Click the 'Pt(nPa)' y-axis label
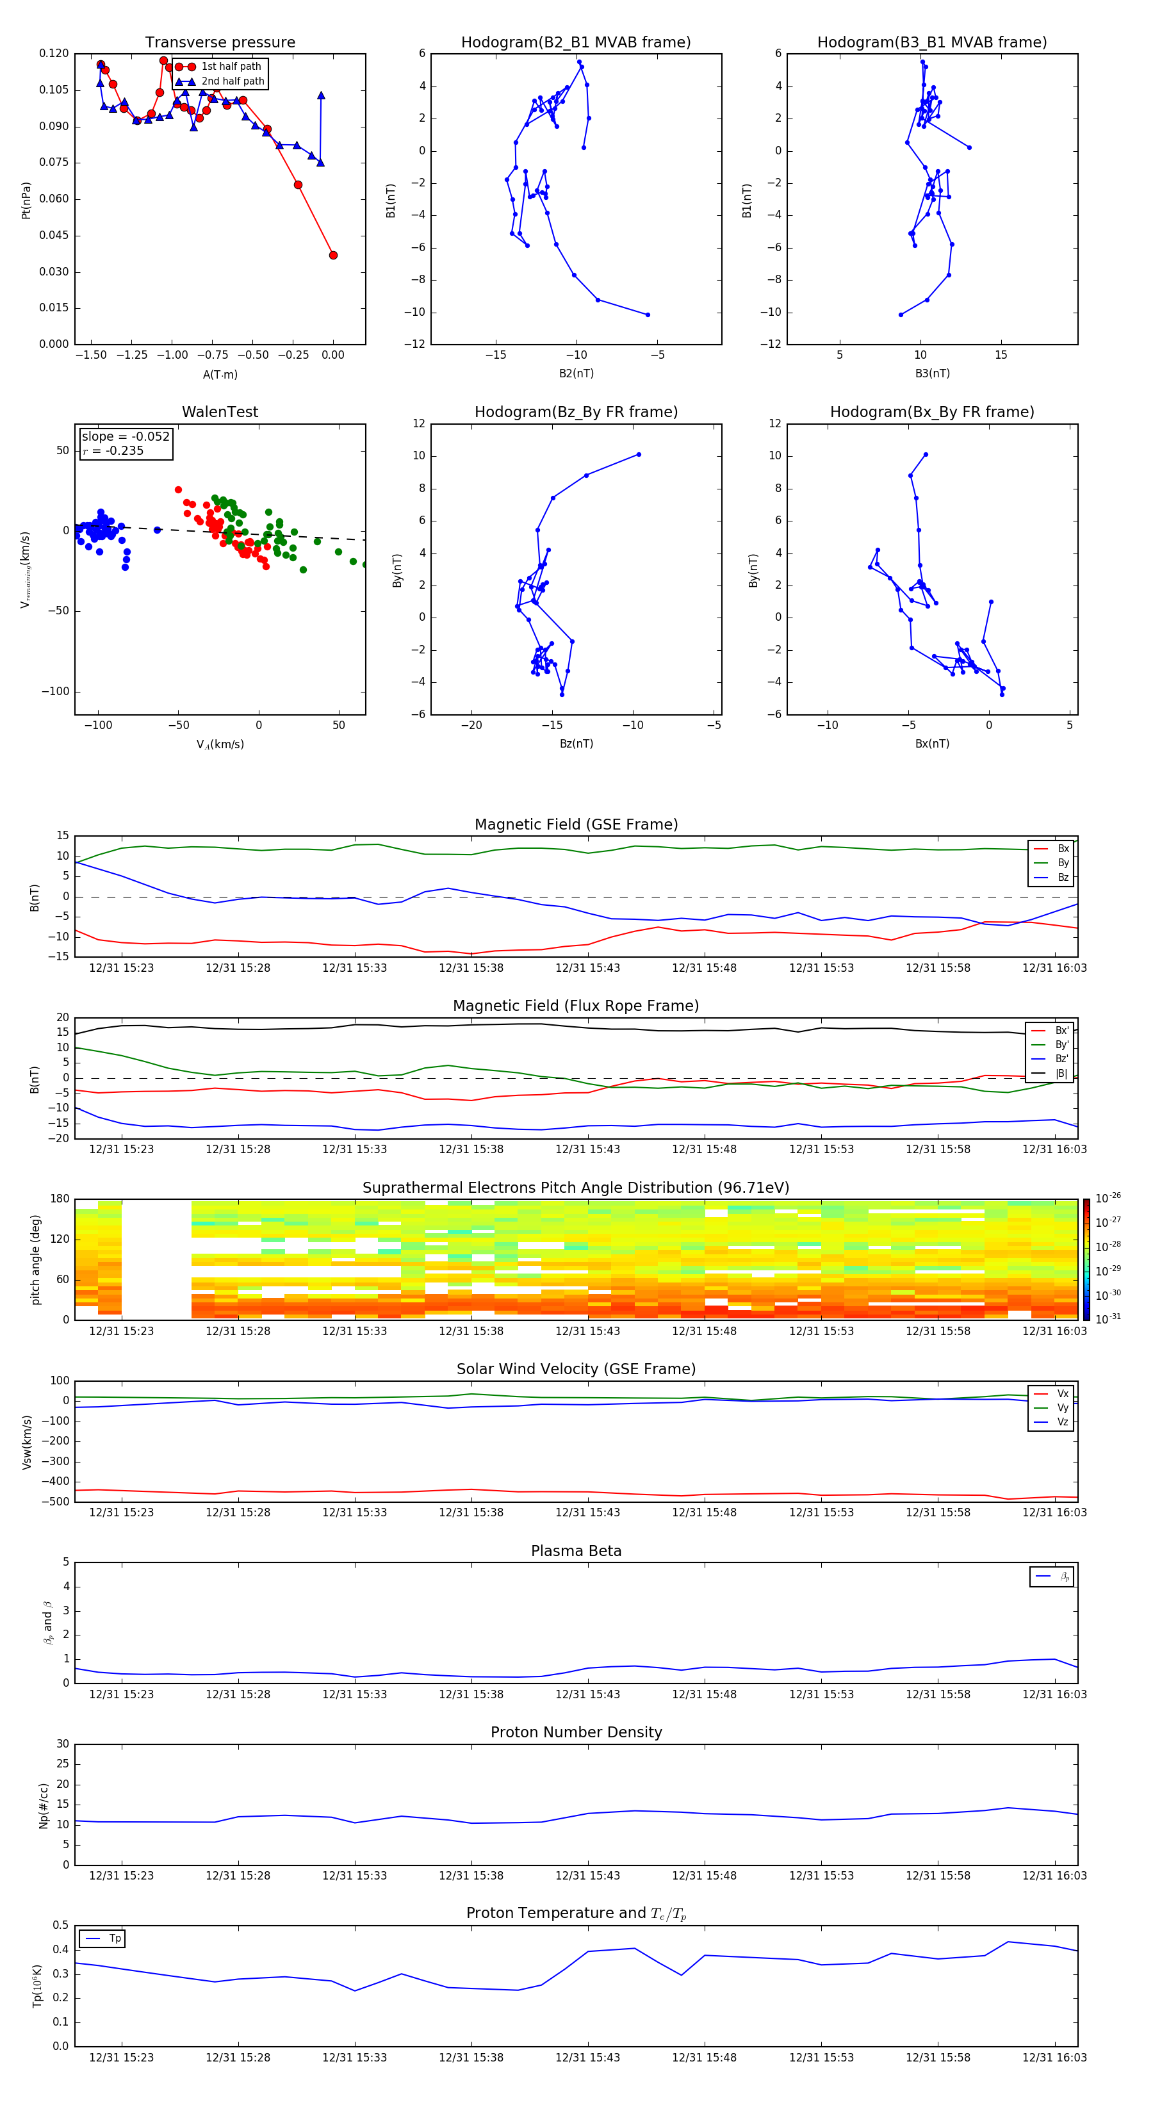Viewport: 1153px width, 2114px height. pyautogui.click(x=26, y=201)
